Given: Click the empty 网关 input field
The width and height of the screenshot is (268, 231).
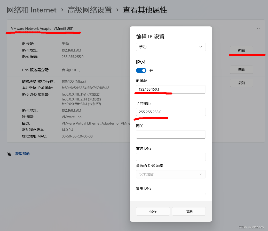Looking at the screenshot, I should pos(171,134).
